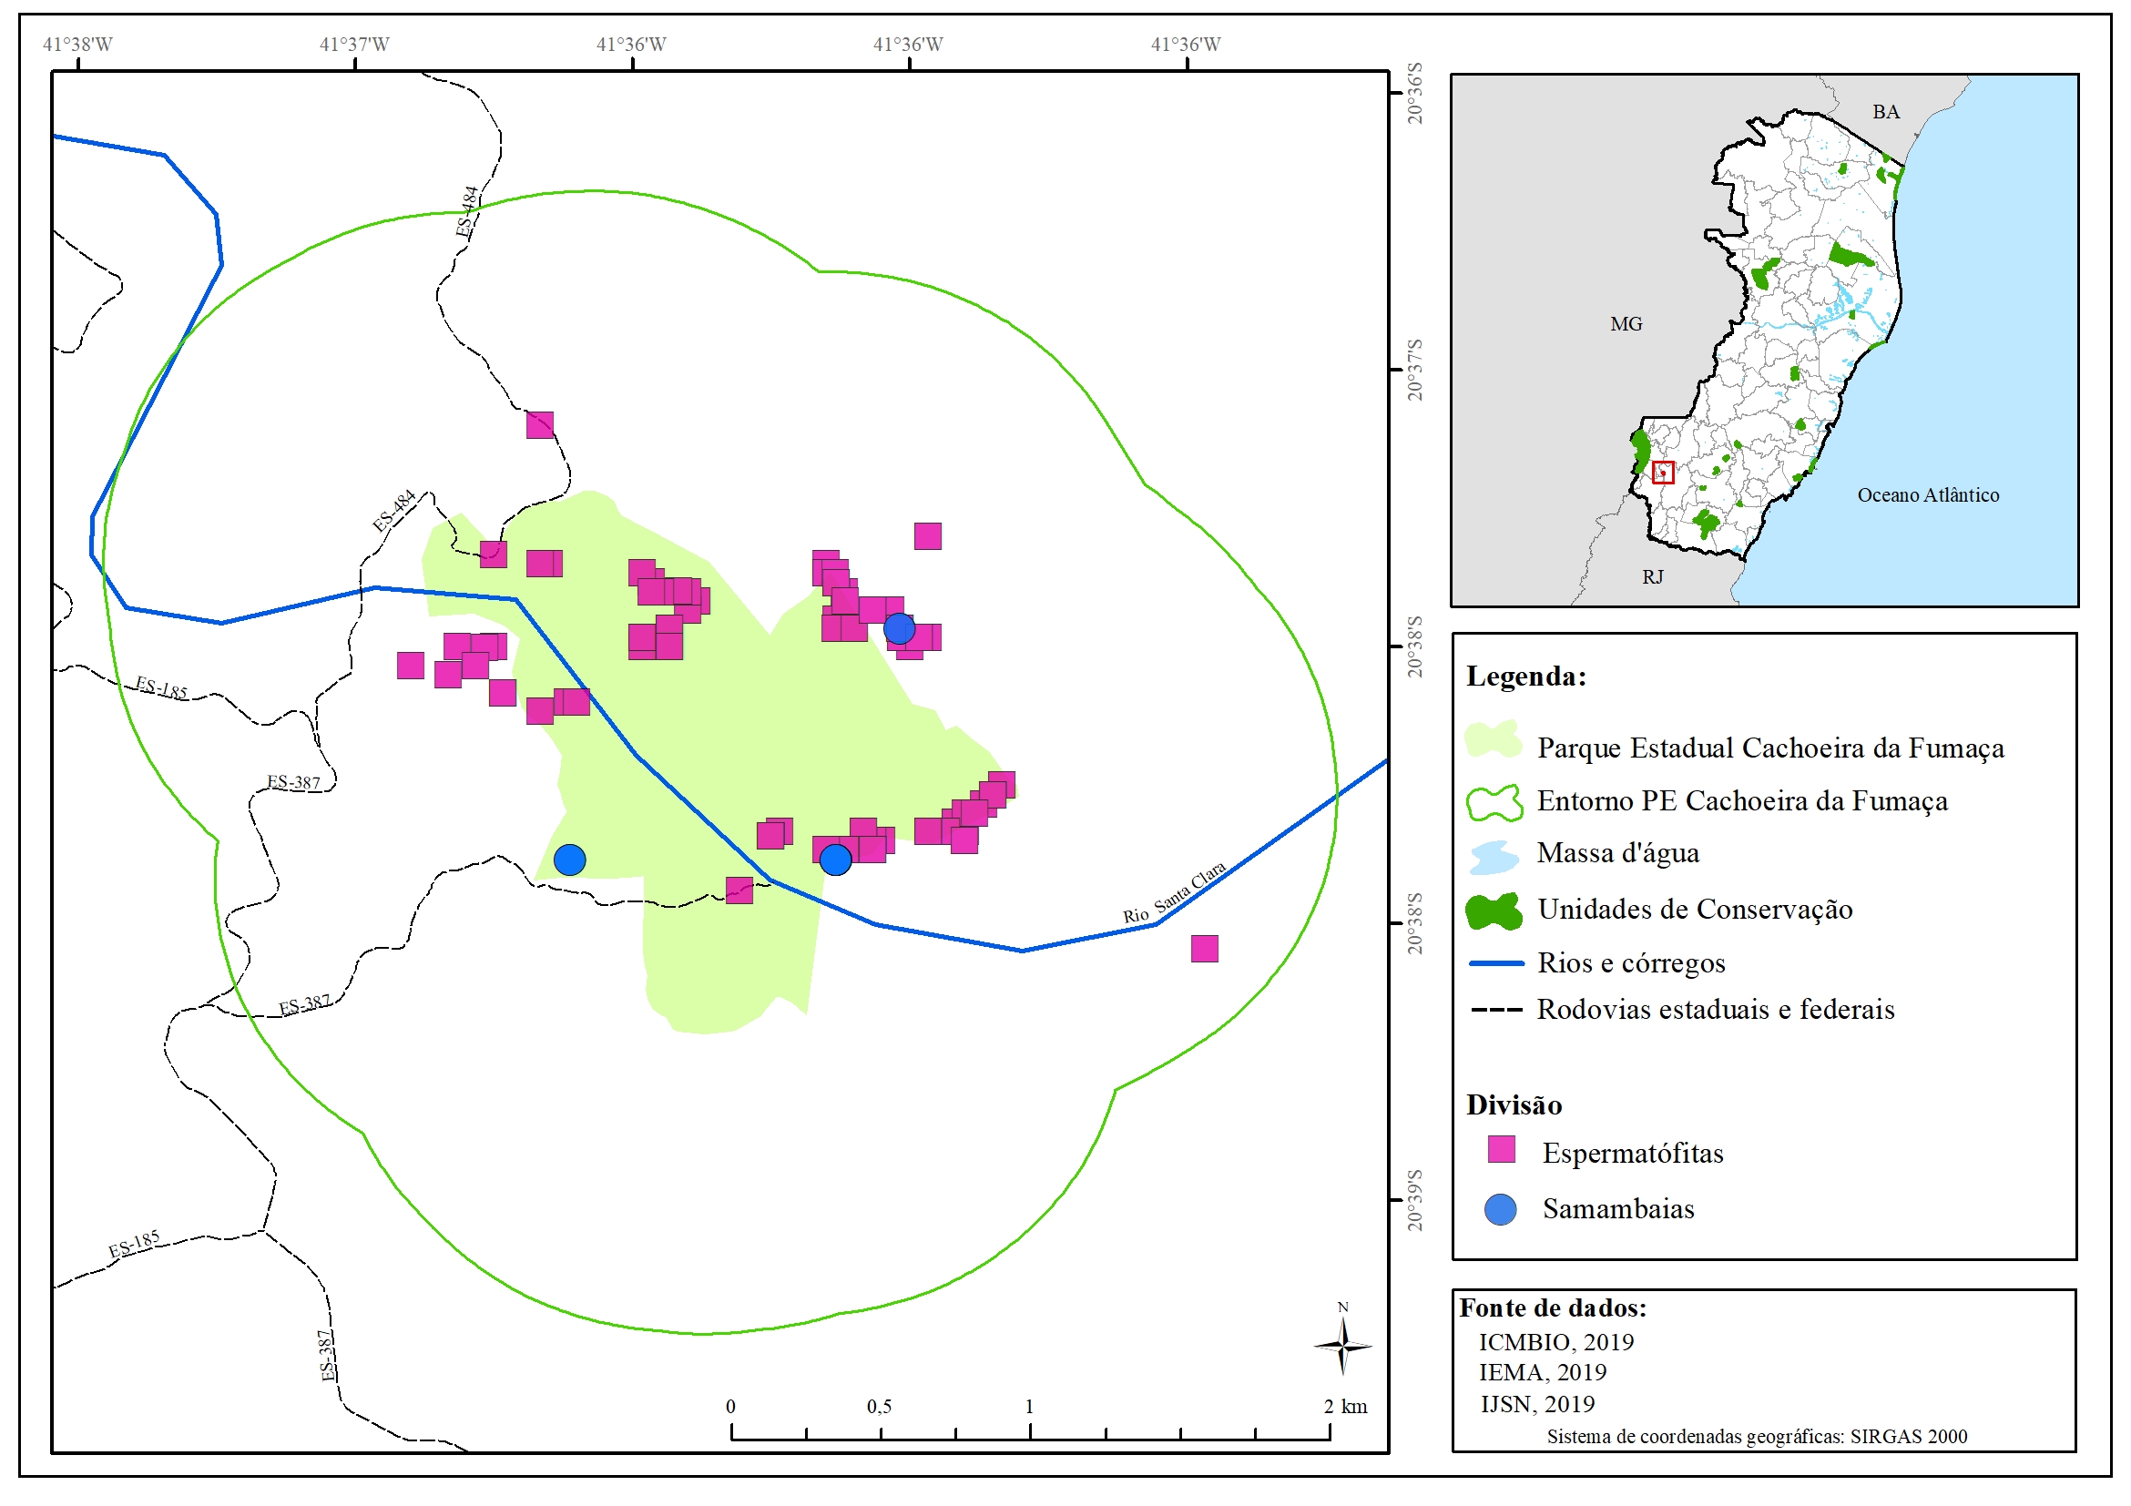
Task: Click the Divisão heading
Action: (1514, 1105)
